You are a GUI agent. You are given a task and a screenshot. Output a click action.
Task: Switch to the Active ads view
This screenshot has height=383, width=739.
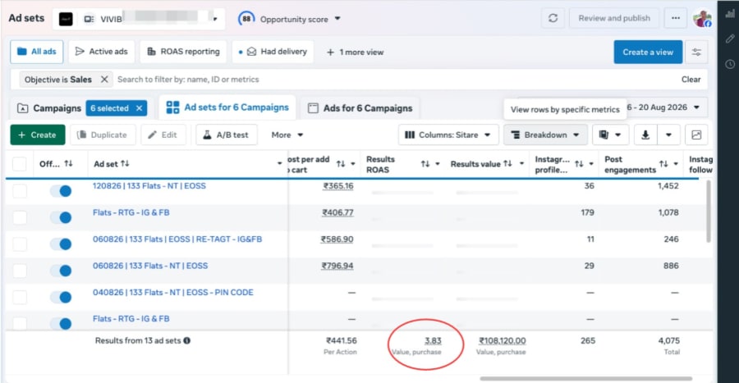(x=101, y=52)
